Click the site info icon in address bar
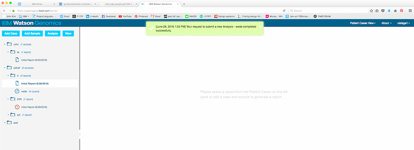Viewport: 414px width, 150px height. pyautogui.click(x=9, y=11)
